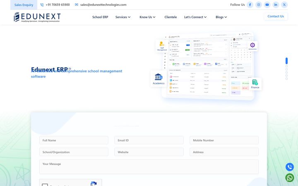This screenshot has height=186, width=298.
Task: Click the phone number +91 70659 65900
Action: pos(58,5)
